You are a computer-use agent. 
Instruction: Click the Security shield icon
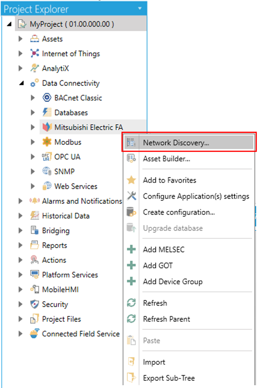coord(35,304)
